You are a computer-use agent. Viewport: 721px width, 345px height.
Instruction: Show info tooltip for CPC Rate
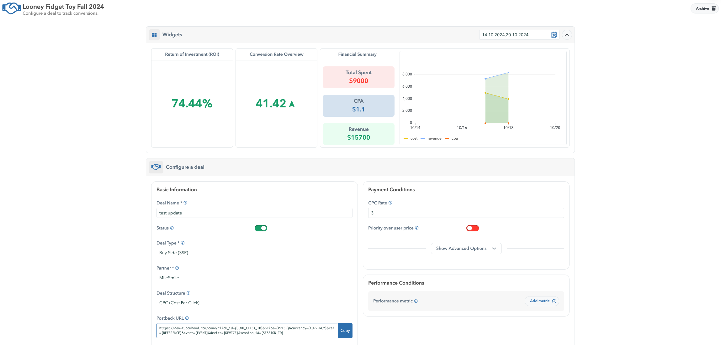click(x=390, y=203)
